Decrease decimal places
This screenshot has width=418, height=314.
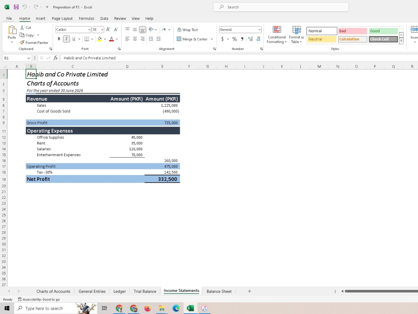(x=258, y=39)
